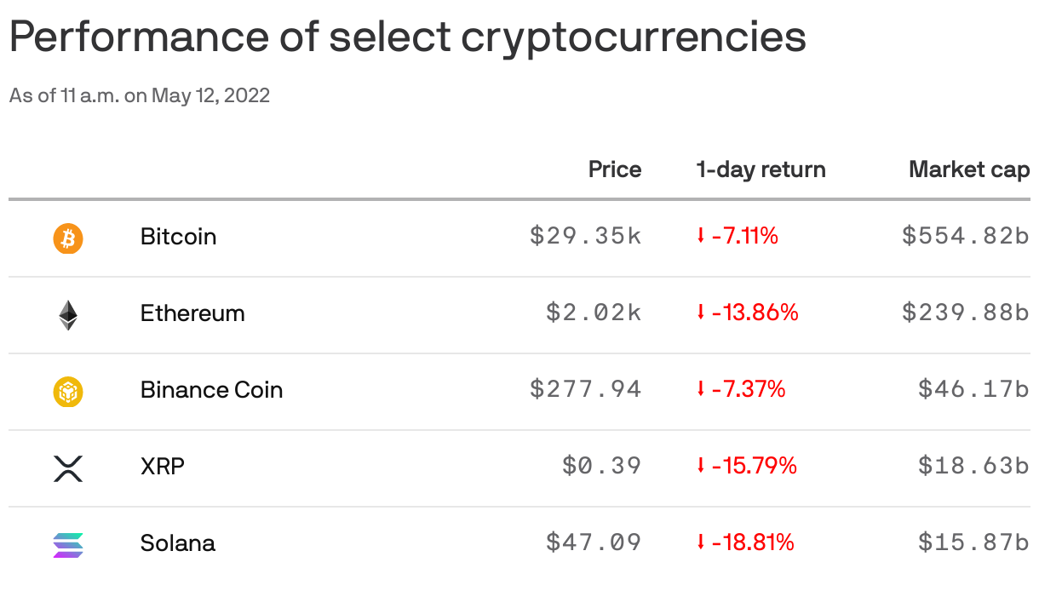The width and height of the screenshot is (1039, 591).
Task: Click Ethereum's $239.88b market cap
Action: coord(966,313)
